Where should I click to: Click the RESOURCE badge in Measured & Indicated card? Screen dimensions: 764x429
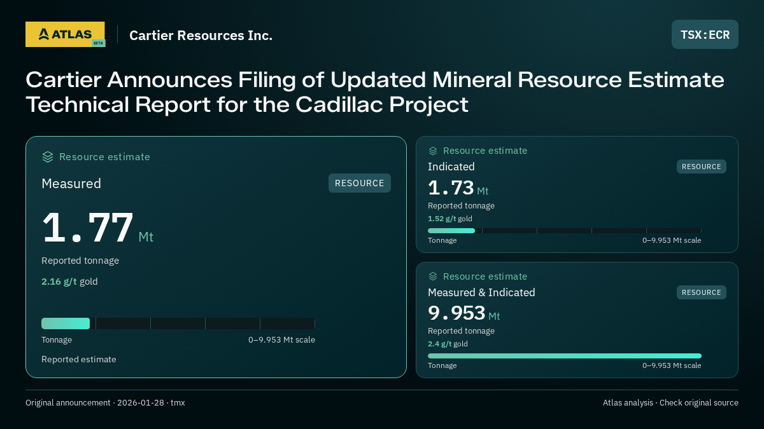pyautogui.click(x=702, y=292)
